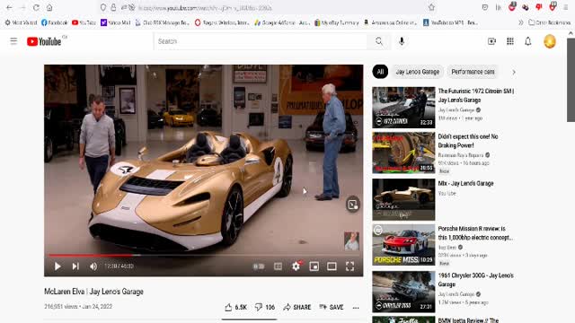Click inside the YouTube search field
The image size is (575, 323).
pos(261,41)
